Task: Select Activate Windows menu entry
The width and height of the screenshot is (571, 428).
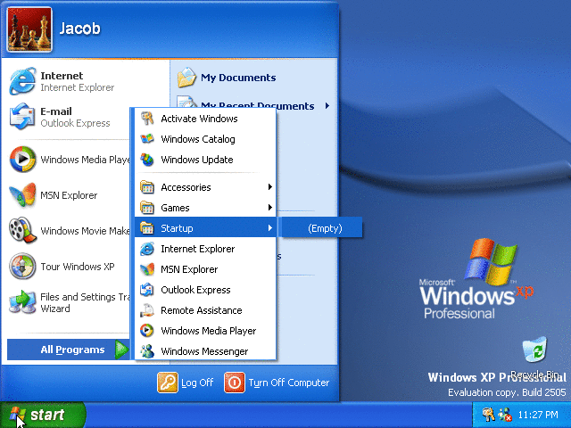Action: pos(205,119)
